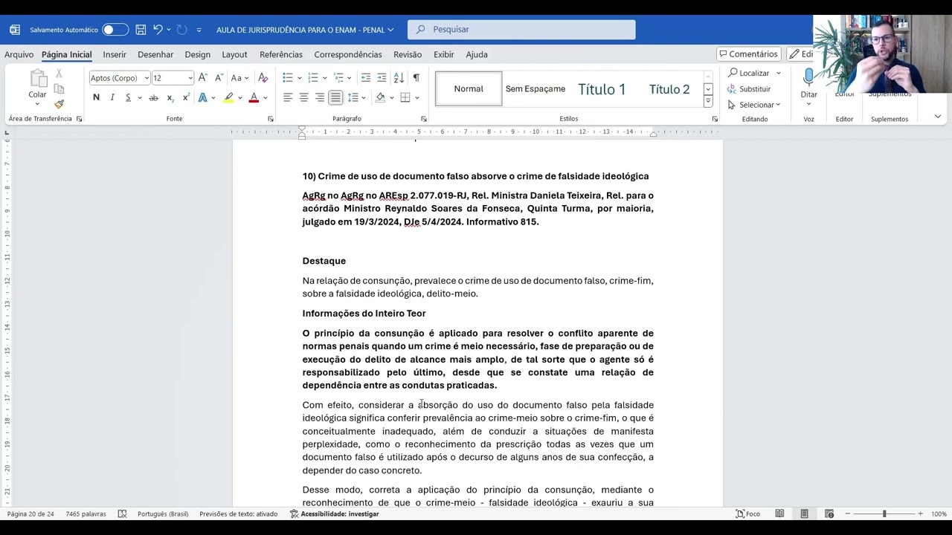952x535 pixels.
Task: Switch to Read Mode view icon
Action: pyautogui.click(x=779, y=514)
